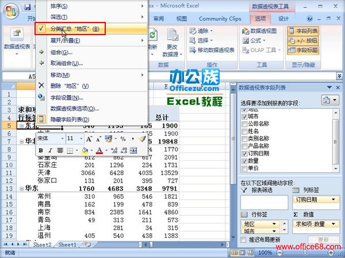Check 单价 field checkbox
This screenshot has height=258, width=345.
click(x=244, y=169)
